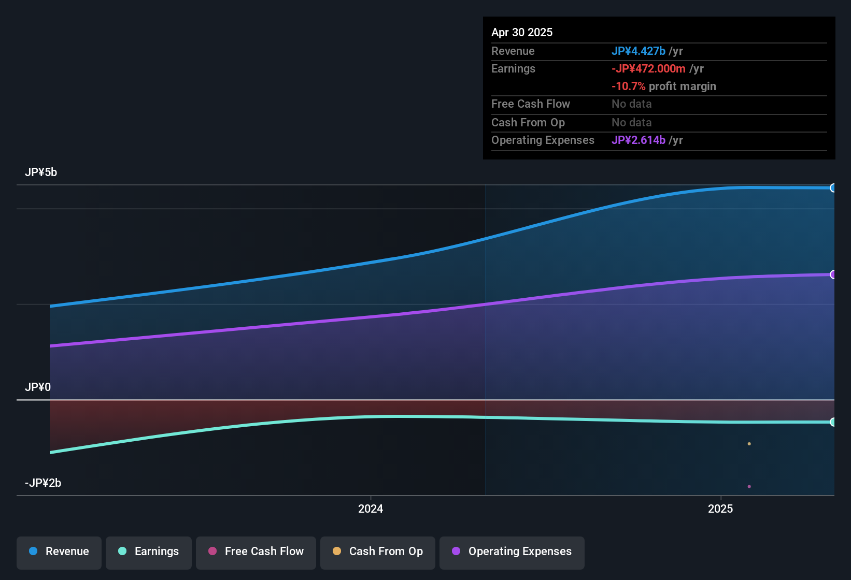Viewport: 851px width, 580px height.
Task: Click the 2024 x-axis label
Action: pyautogui.click(x=371, y=509)
